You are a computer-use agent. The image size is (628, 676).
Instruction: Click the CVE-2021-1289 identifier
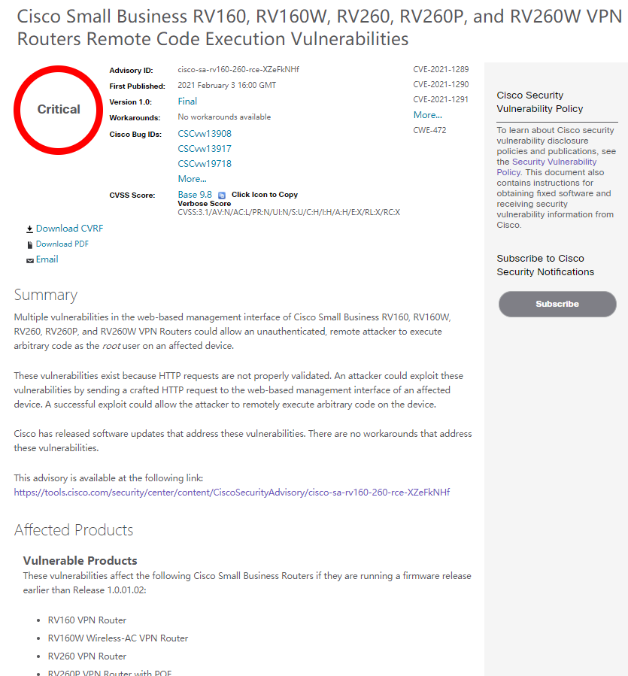[x=441, y=70]
